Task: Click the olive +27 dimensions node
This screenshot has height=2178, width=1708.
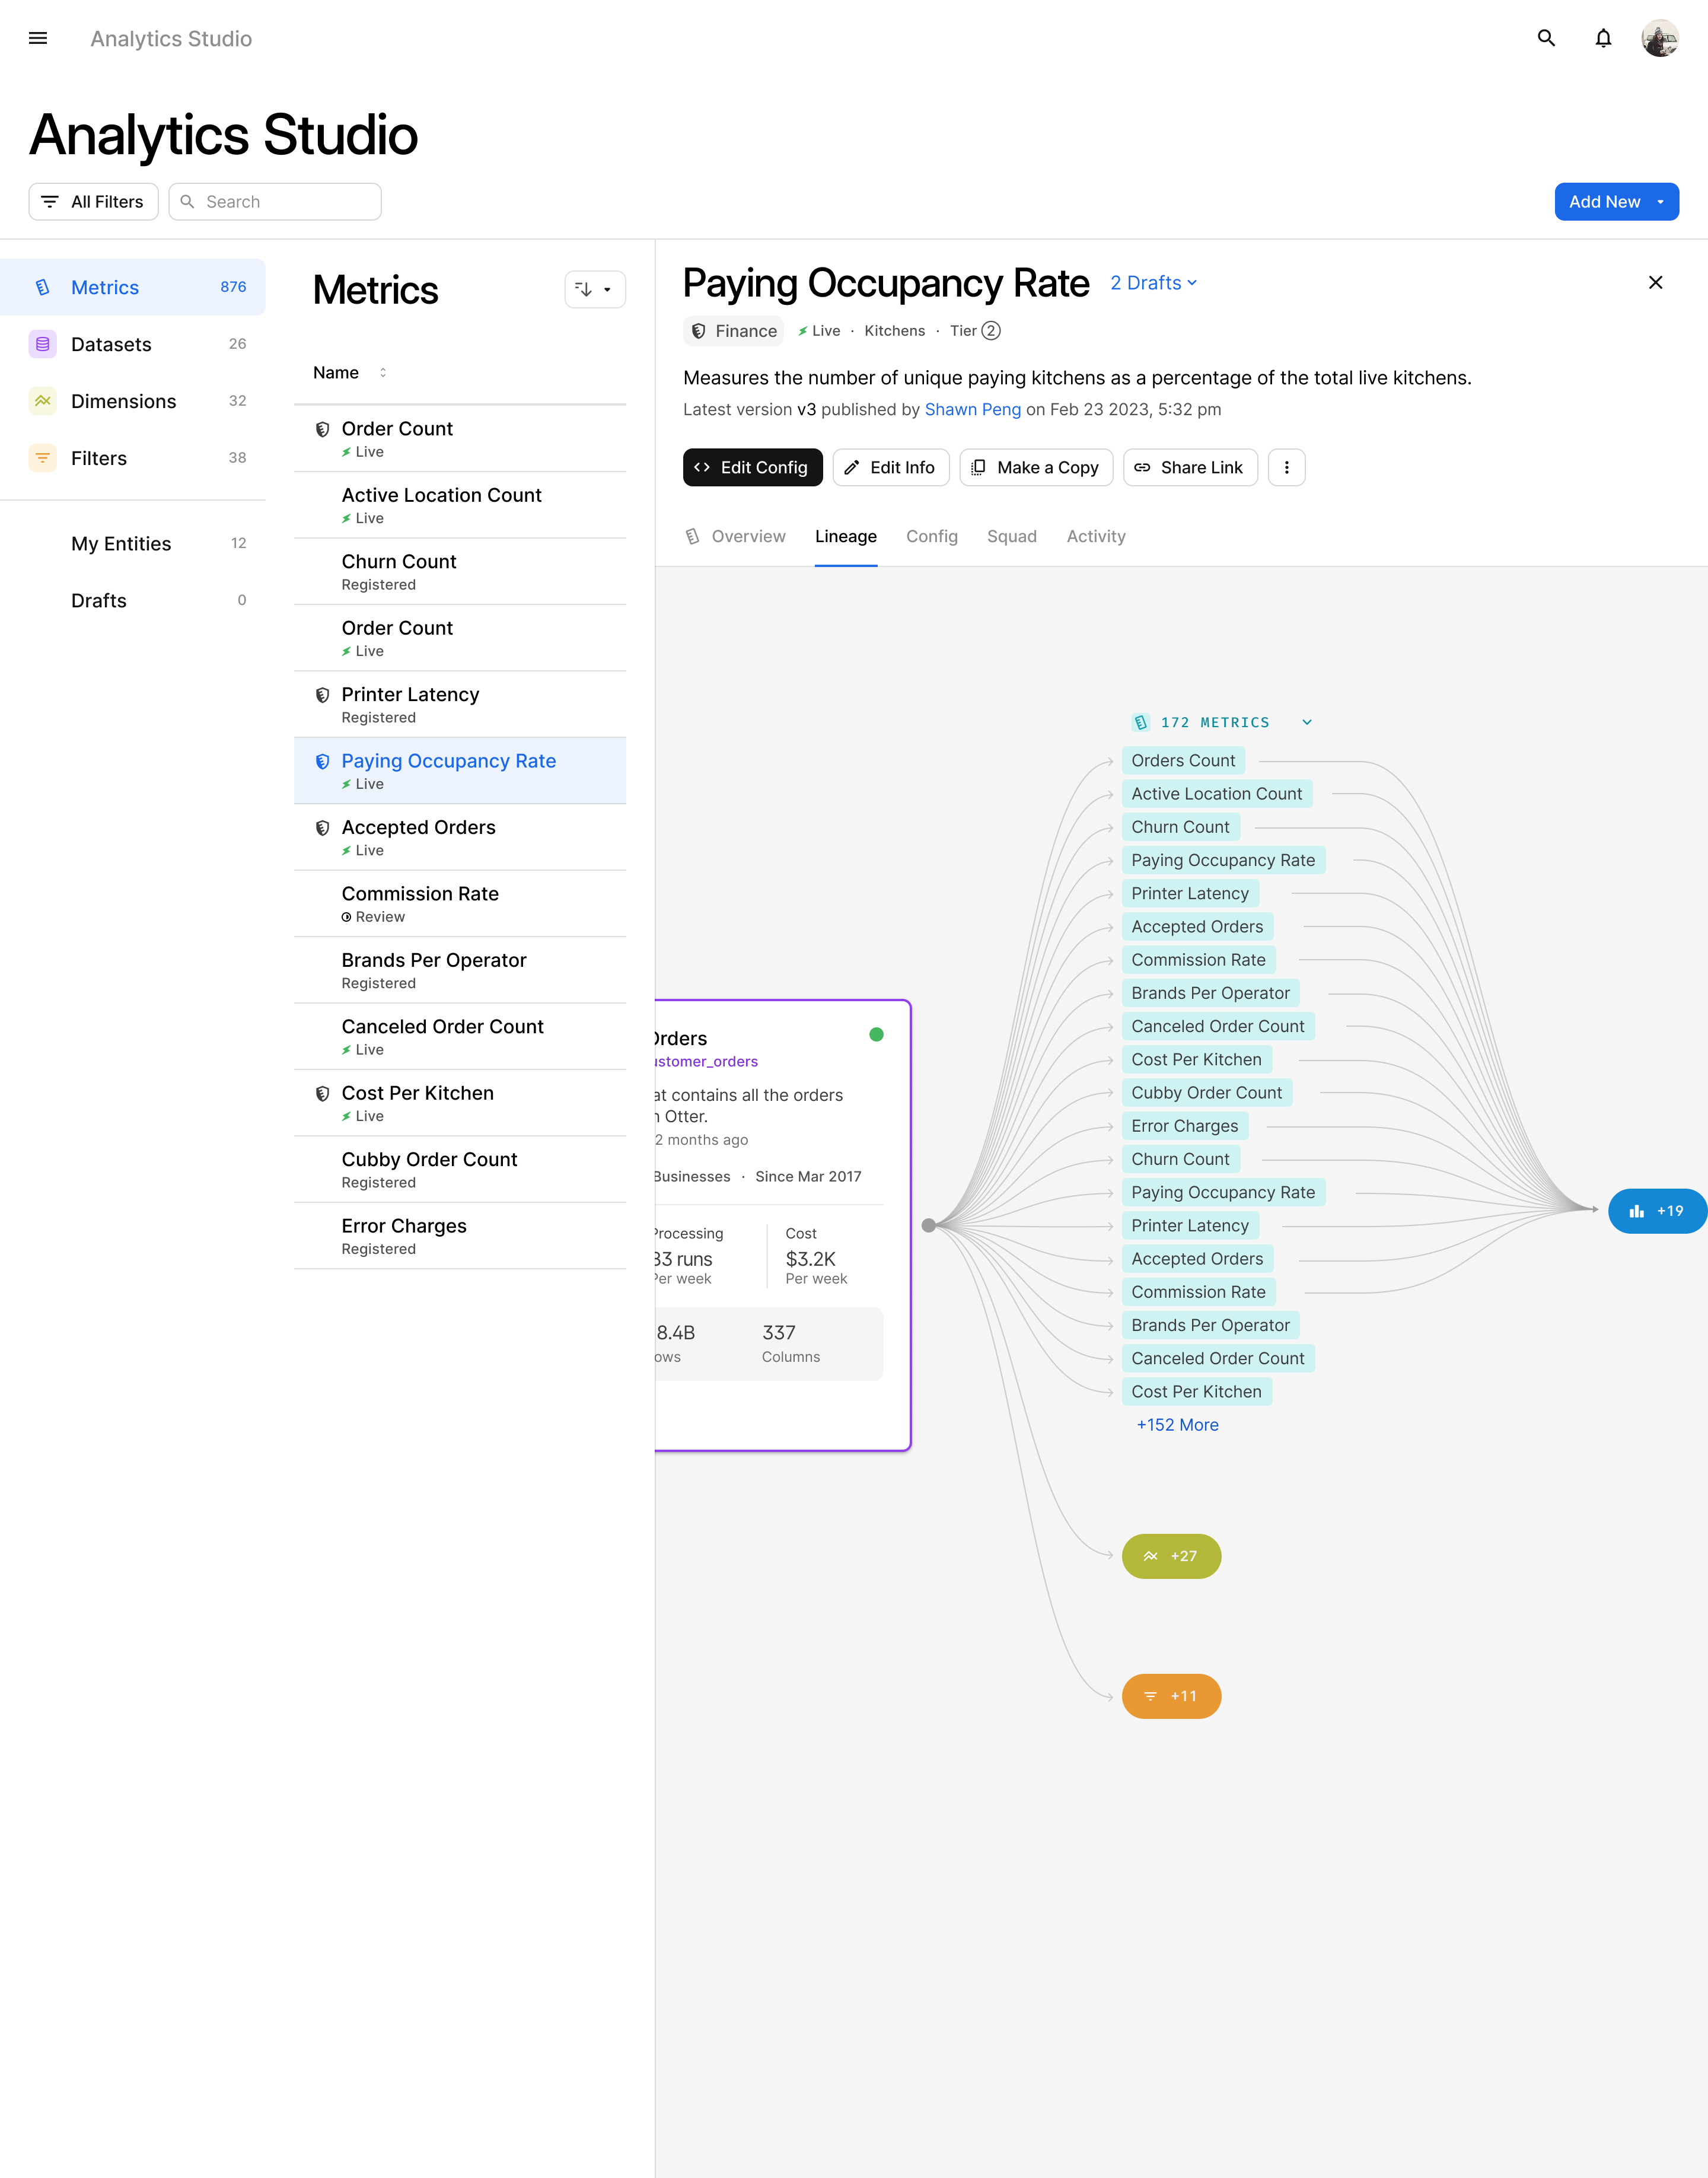Action: click(1171, 1556)
